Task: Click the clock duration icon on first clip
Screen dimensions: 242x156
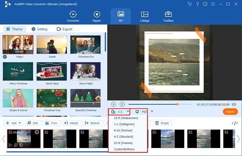Action: [x=21, y=145]
